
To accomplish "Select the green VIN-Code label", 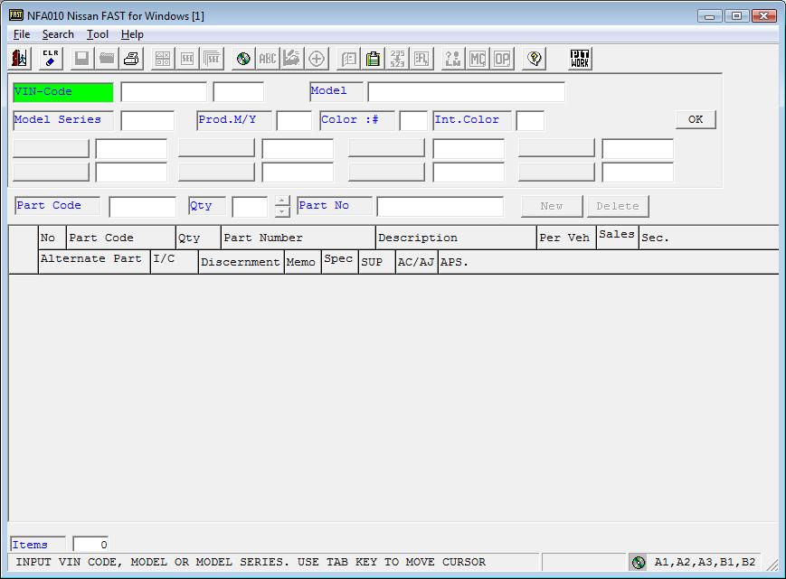I will click(x=63, y=92).
